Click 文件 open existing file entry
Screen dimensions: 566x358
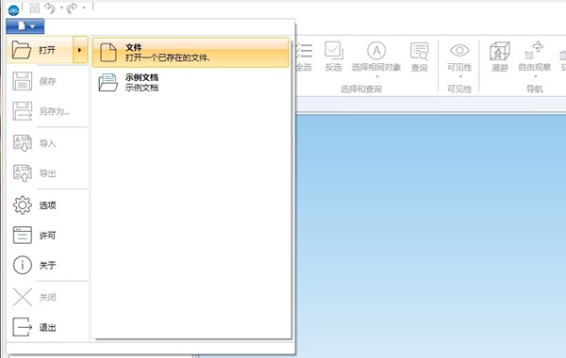[191, 52]
